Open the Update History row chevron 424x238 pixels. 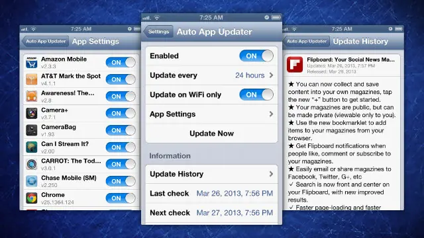[x=271, y=174]
